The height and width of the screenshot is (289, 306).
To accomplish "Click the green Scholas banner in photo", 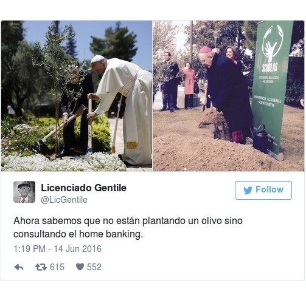I will (x=272, y=87).
